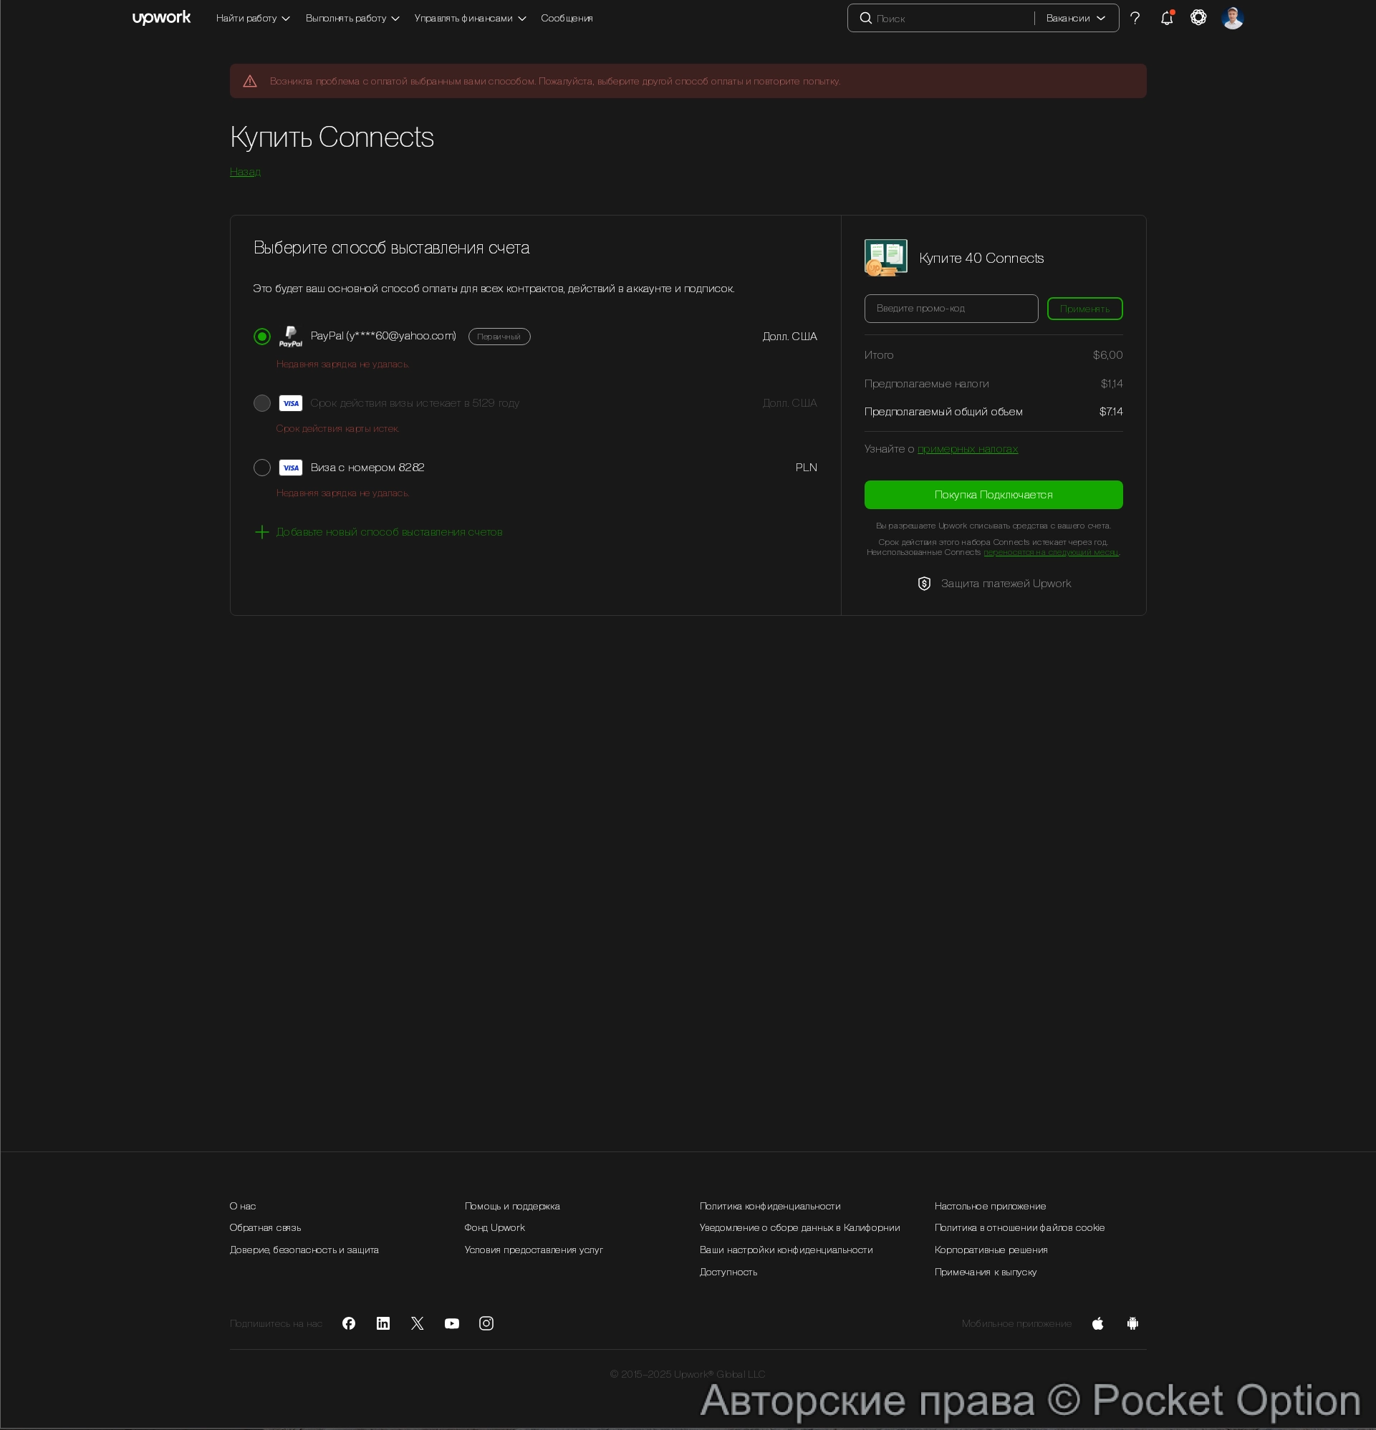Viewport: 1376px width, 1430px height.
Task: Open the notifications bell icon
Action: [x=1167, y=18]
